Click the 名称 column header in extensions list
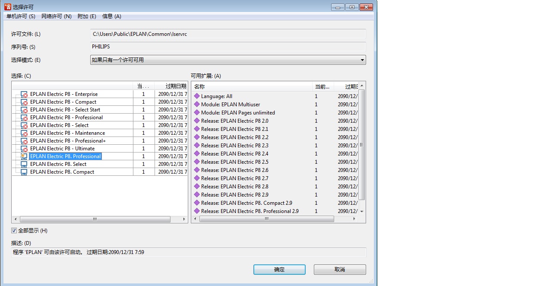 pos(252,87)
